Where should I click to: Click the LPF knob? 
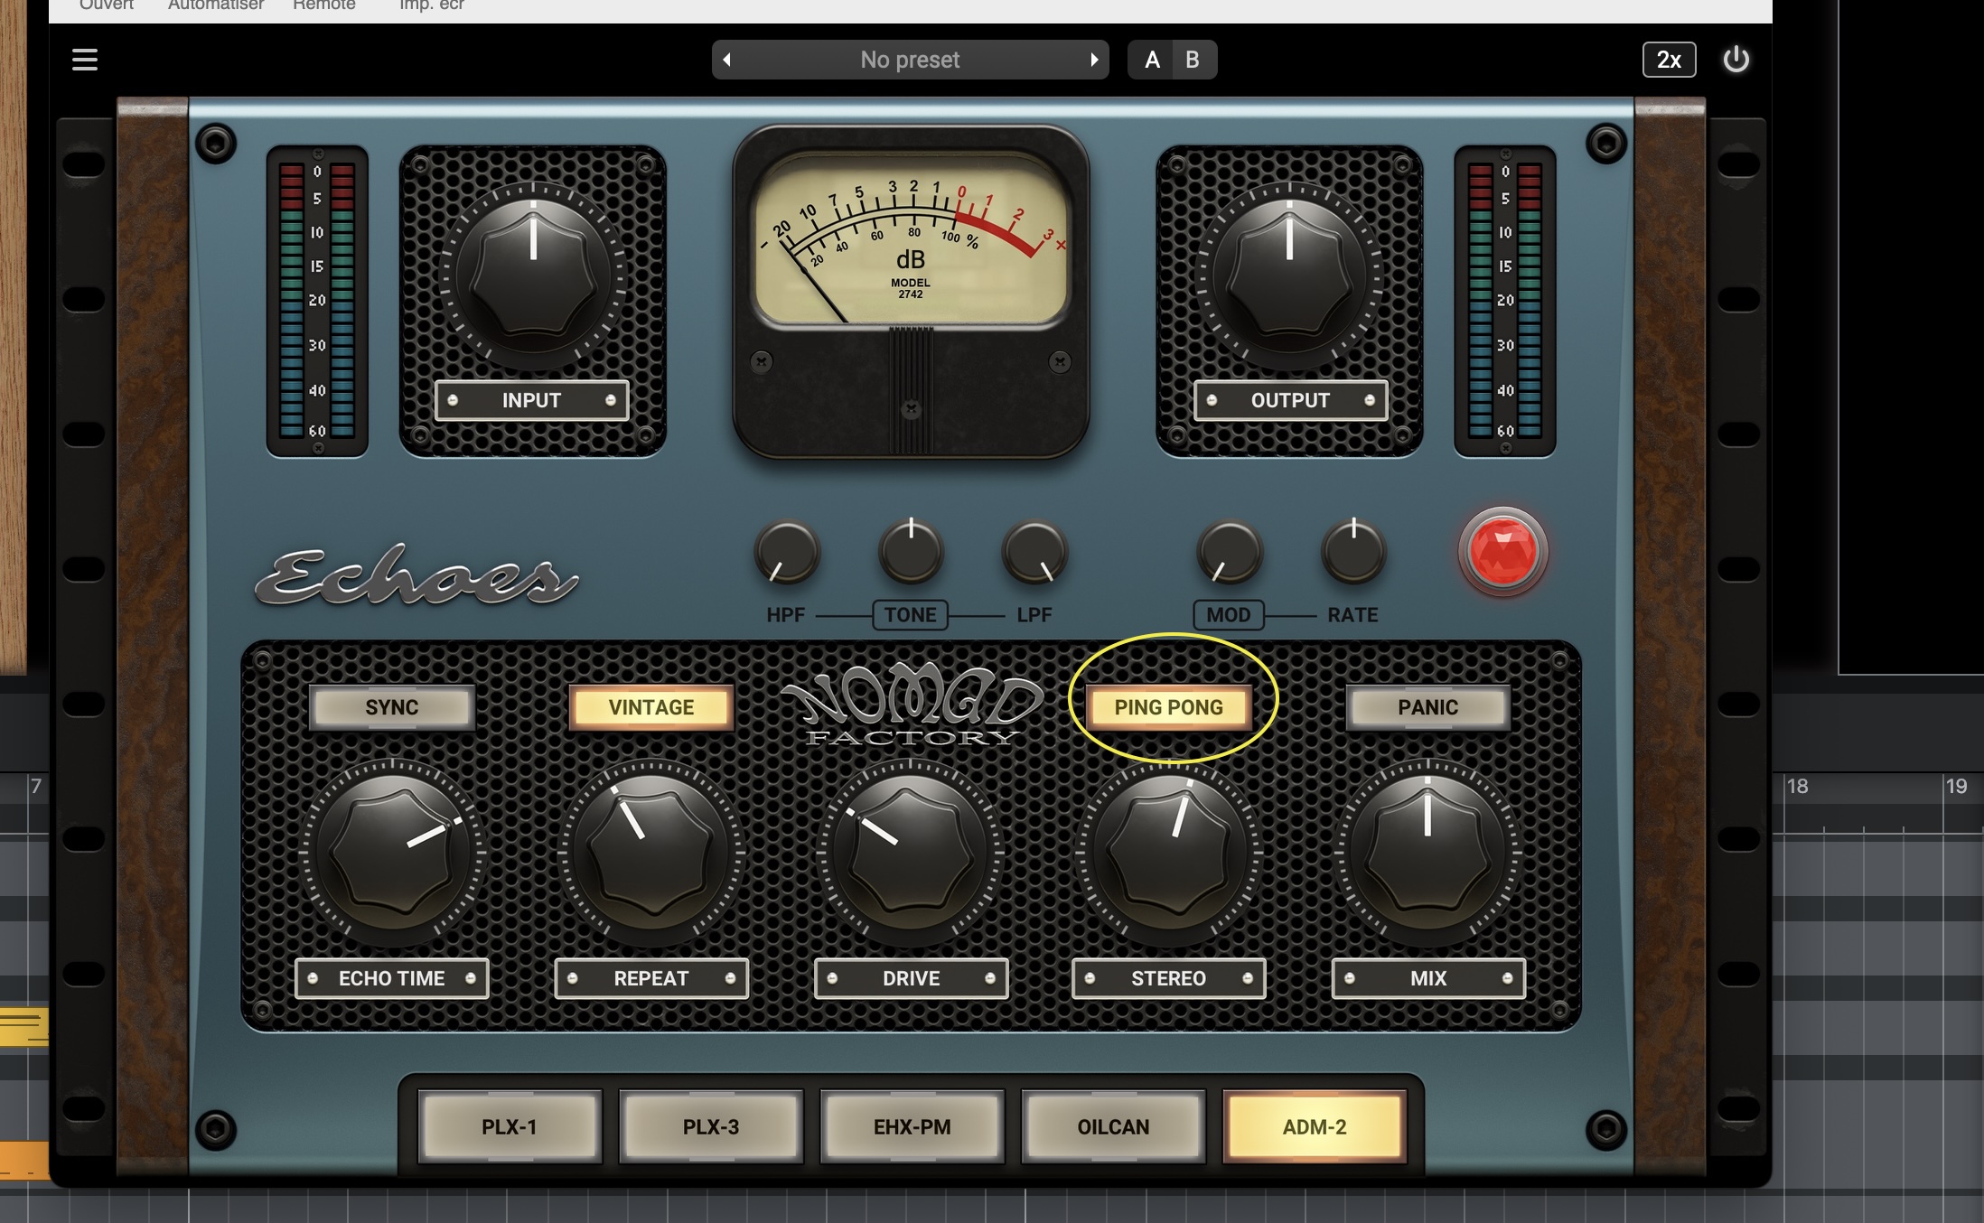click(x=1035, y=552)
